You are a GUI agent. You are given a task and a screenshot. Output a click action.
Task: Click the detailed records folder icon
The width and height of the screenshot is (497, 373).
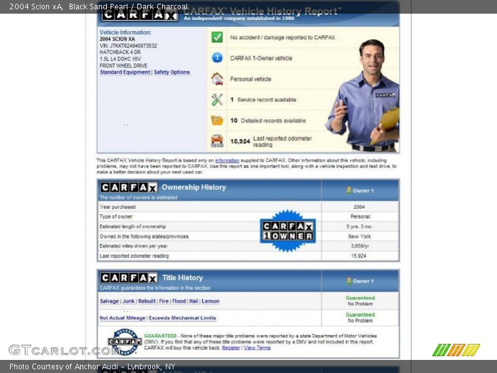(217, 121)
